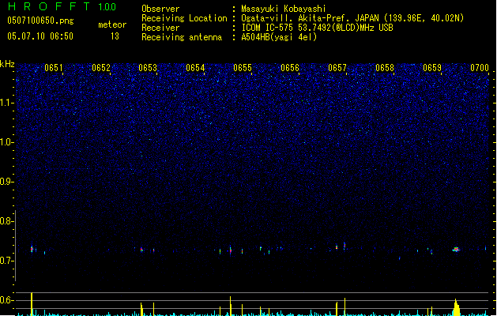Click the tallest yellow amplitude spike at far left
This screenshot has height=316, width=497.
32,304
